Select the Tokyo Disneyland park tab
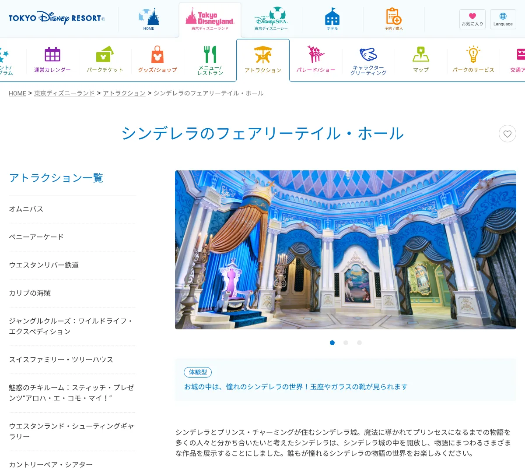Image resolution: width=525 pixels, height=473 pixels. (210, 20)
